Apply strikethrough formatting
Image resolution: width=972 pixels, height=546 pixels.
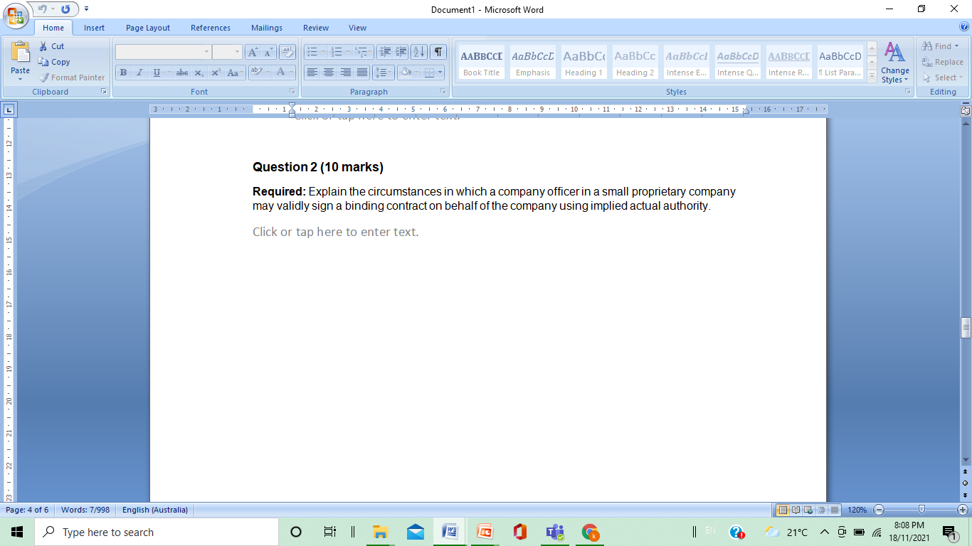(x=182, y=72)
